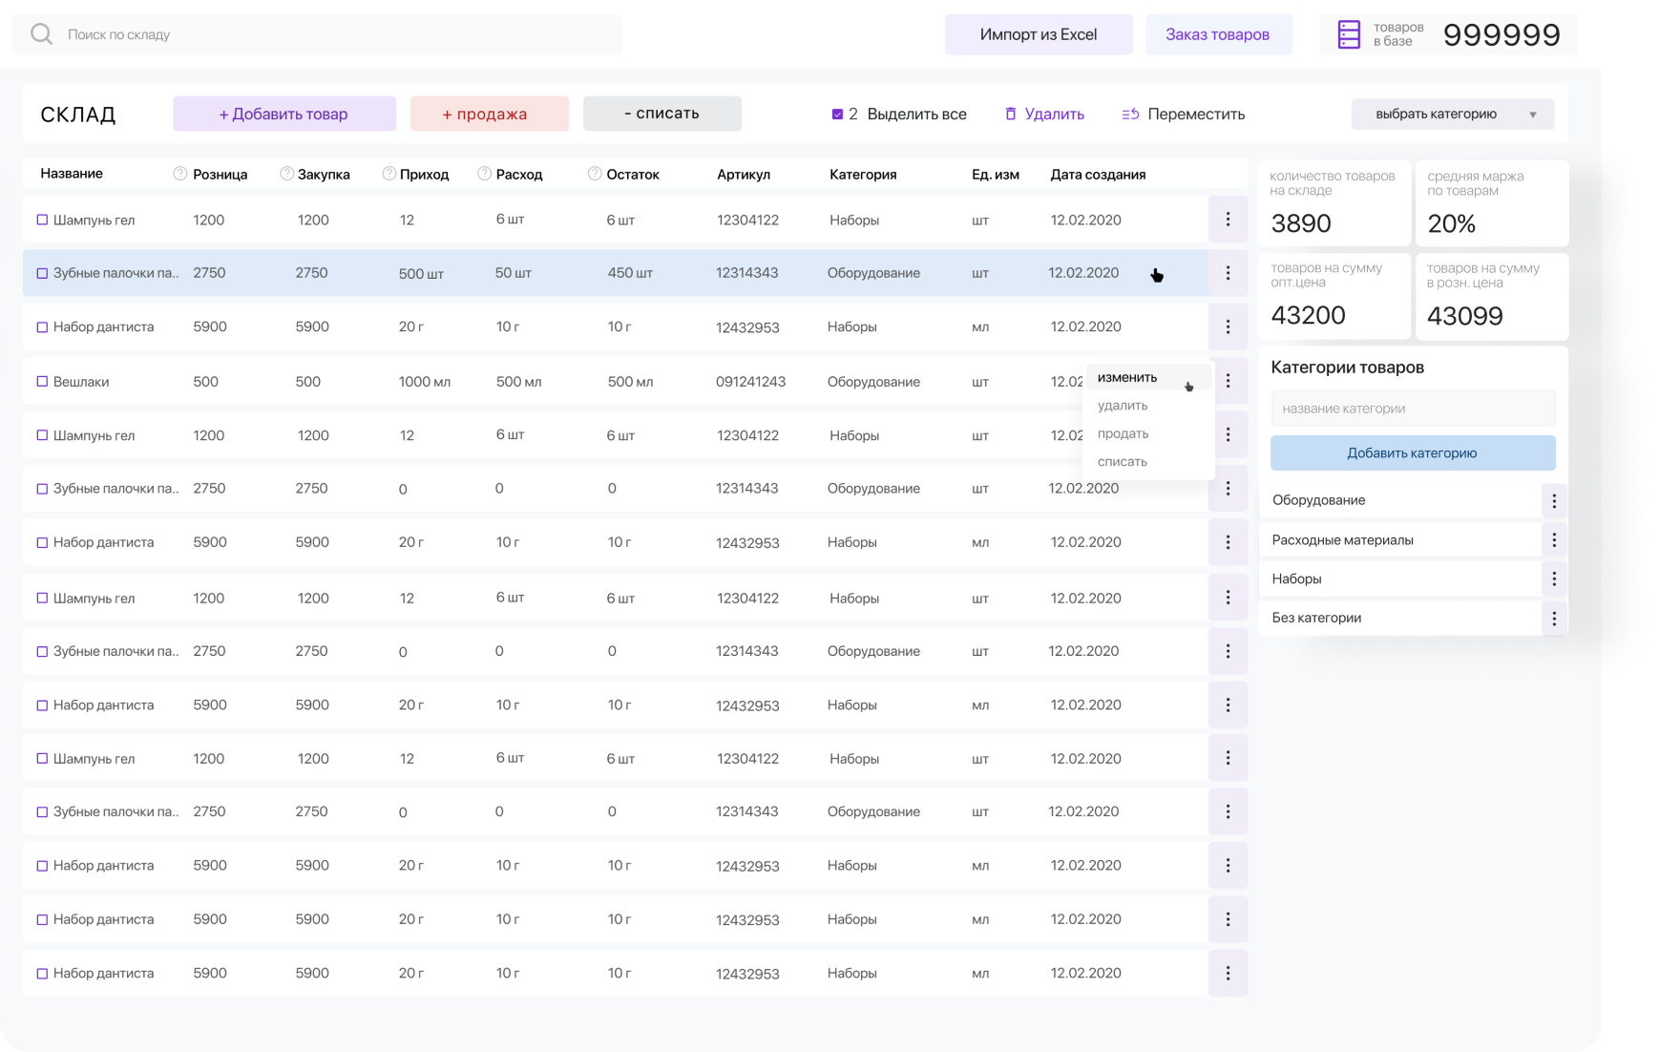Open row menu of highlighted Зубные палочки
Viewport: 1659px width, 1052px height.
point(1228,273)
